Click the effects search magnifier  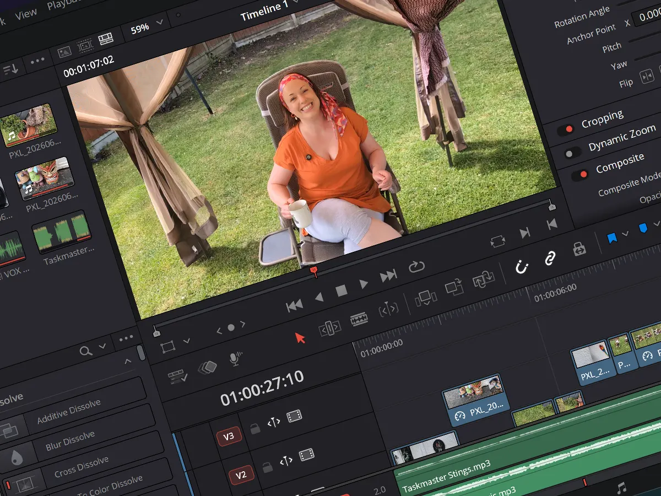85,351
